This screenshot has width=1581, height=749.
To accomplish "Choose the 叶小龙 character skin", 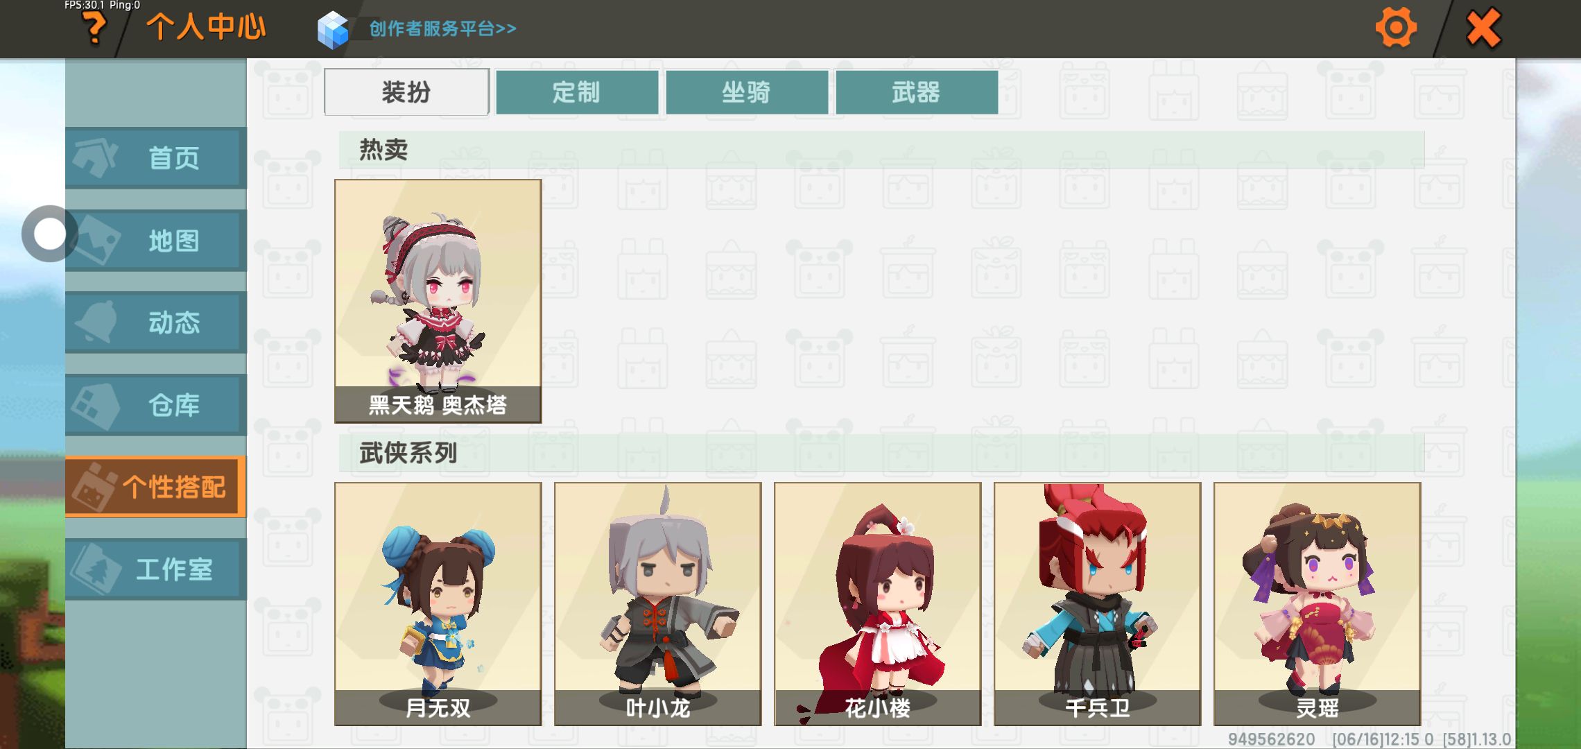I will [x=658, y=604].
